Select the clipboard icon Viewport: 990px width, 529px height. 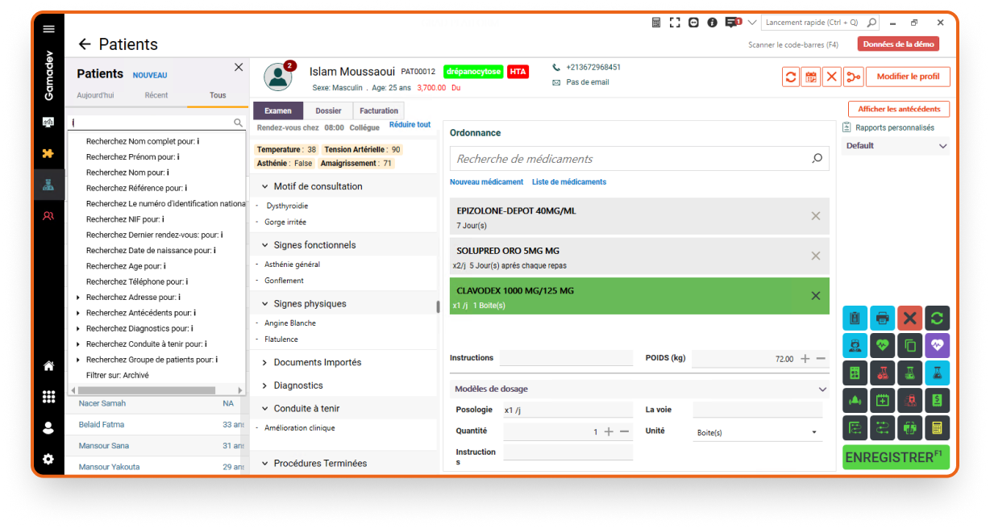(x=855, y=318)
